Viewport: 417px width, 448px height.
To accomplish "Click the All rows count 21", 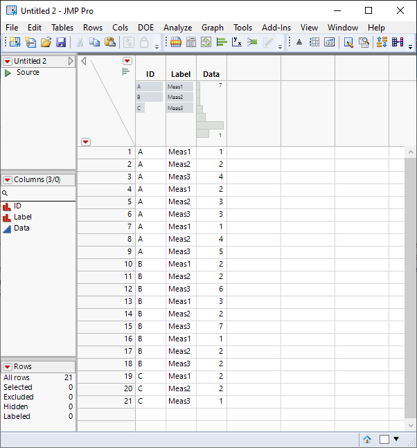I will click(69, 377).
